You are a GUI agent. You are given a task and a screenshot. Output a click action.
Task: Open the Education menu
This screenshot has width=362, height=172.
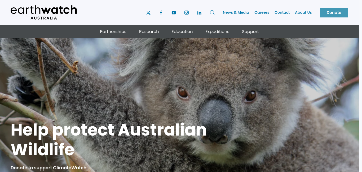pyautogui.click(x=182, y=31)
